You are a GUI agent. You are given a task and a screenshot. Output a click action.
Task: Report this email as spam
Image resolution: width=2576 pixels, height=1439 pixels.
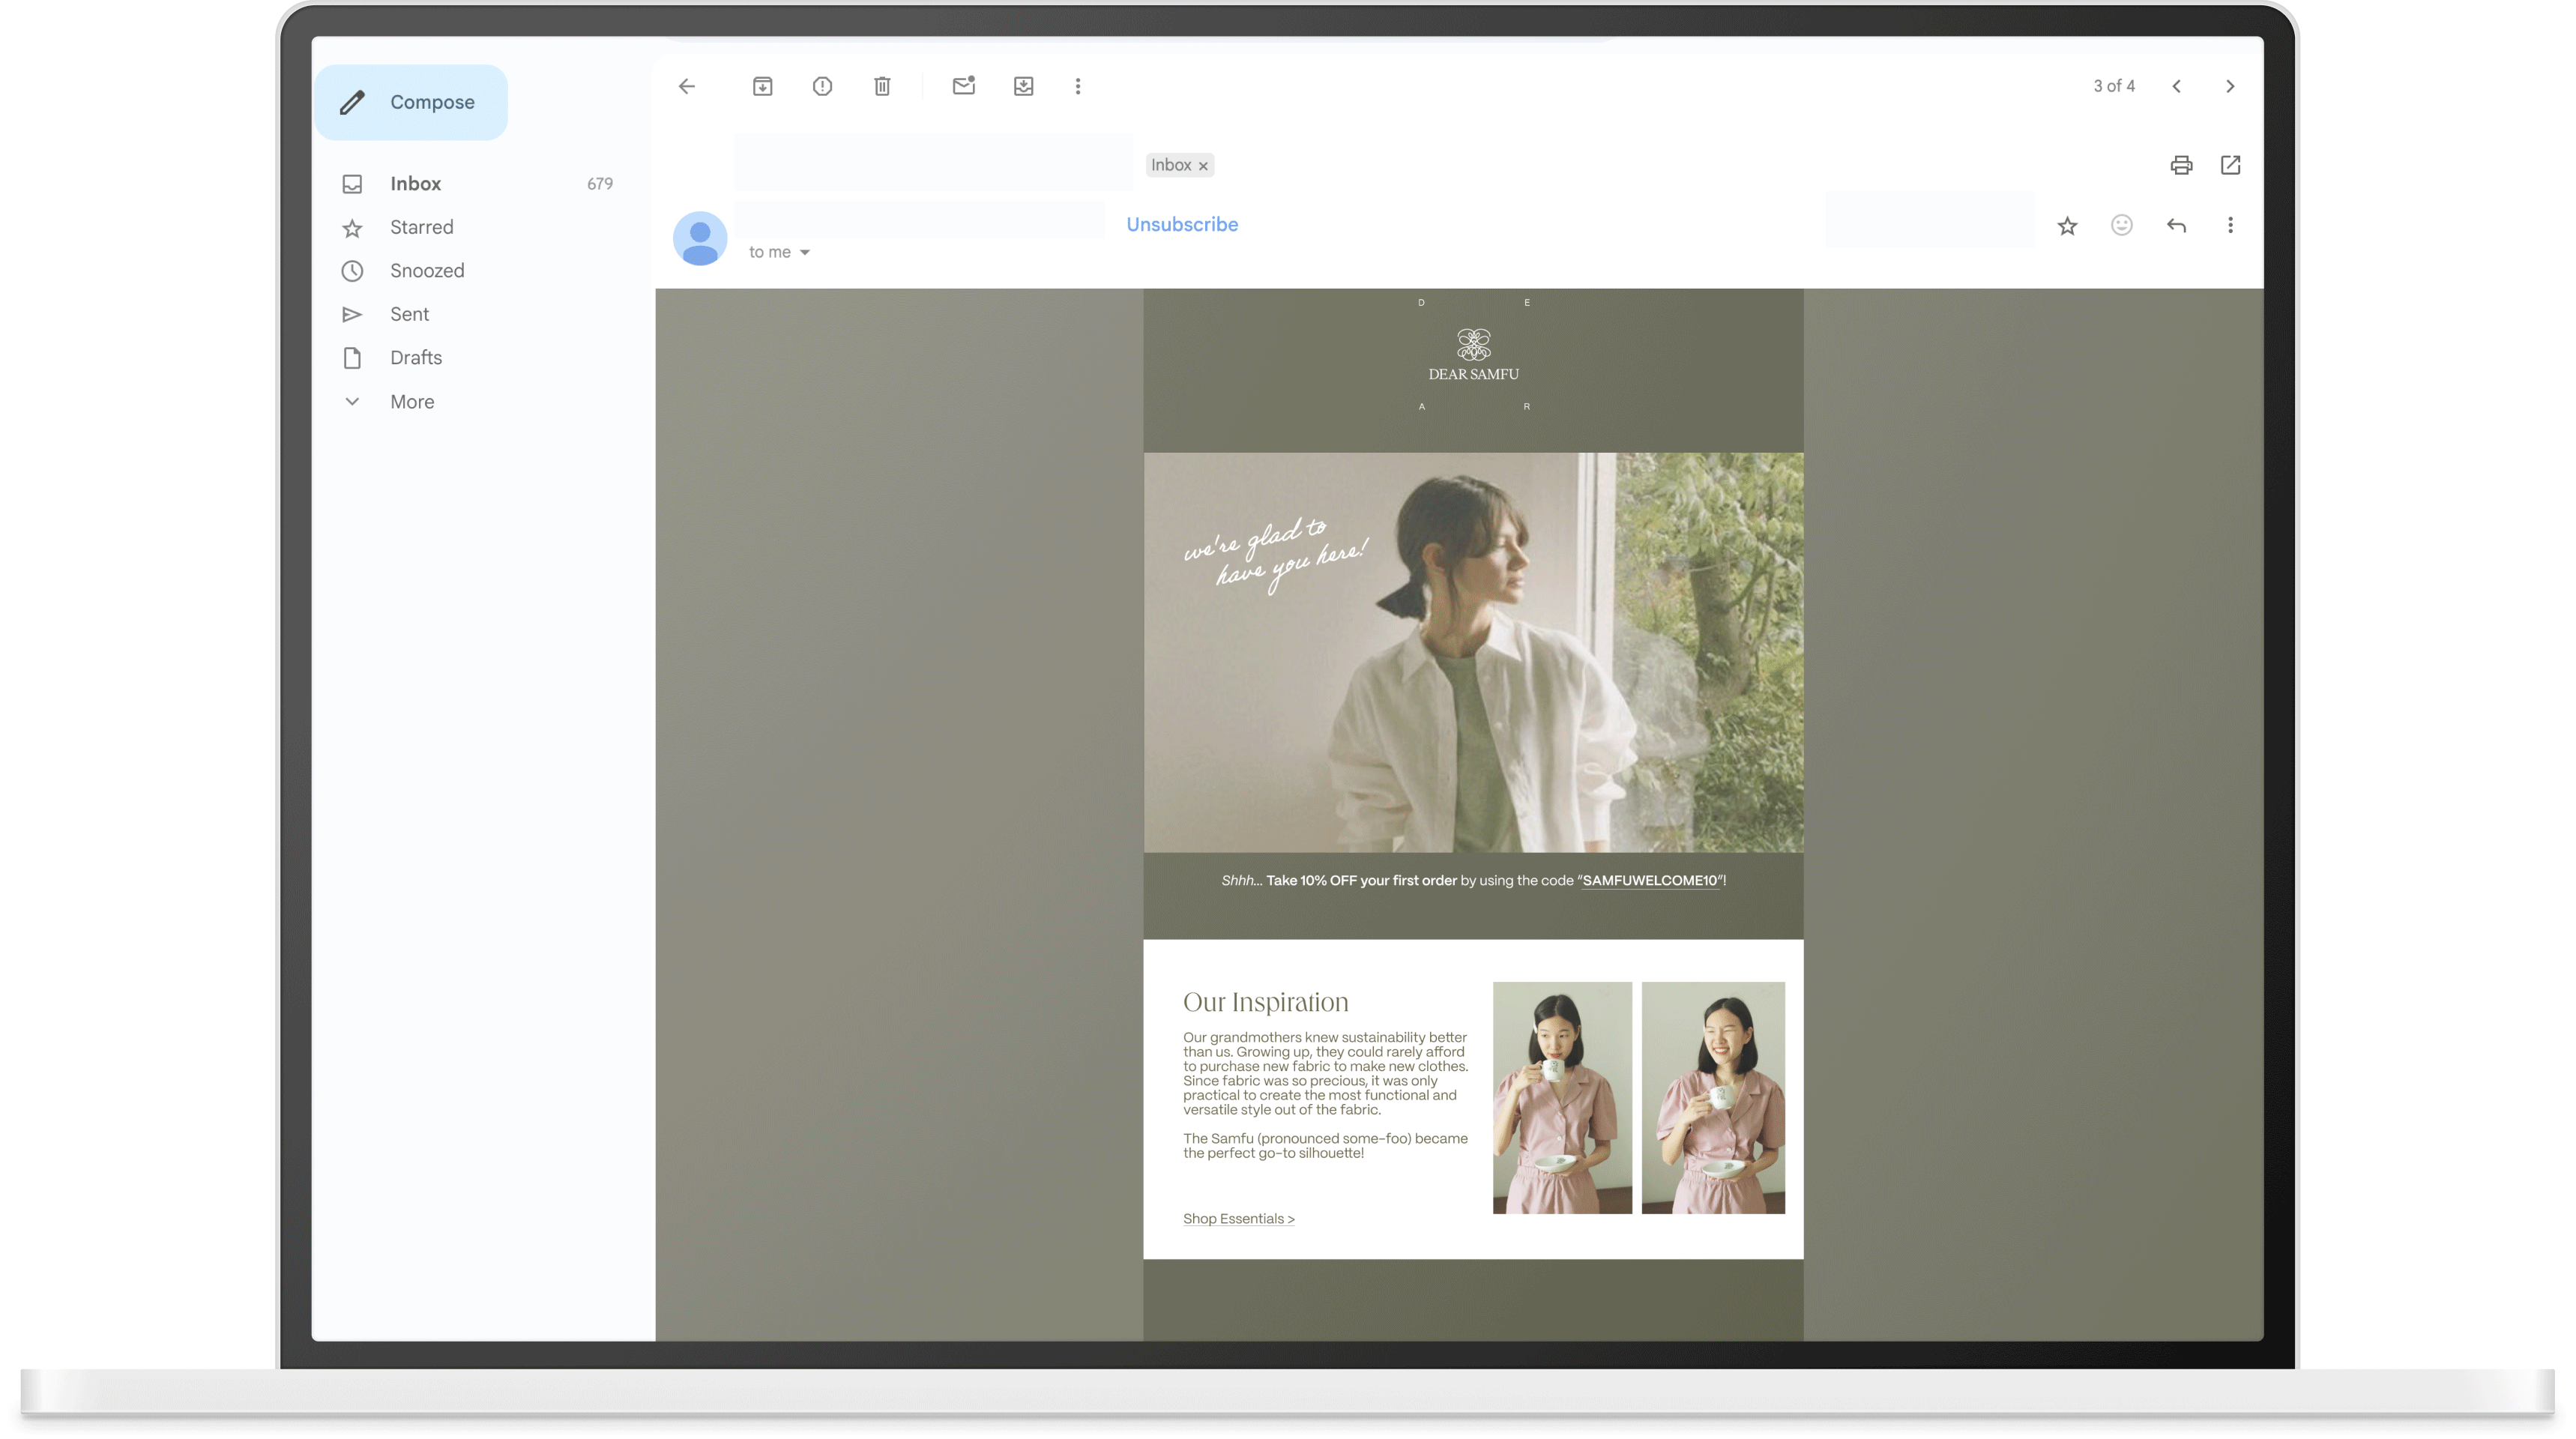coord(822,86)
